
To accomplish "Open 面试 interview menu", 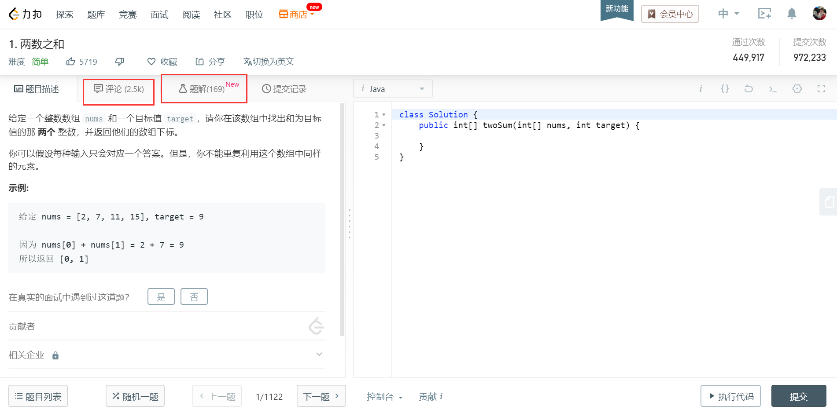I will [x=159, y=15].
